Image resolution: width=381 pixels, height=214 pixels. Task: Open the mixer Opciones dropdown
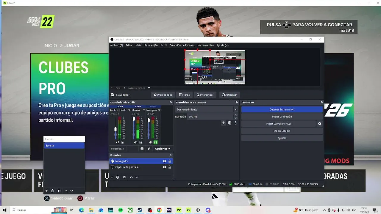pos(163,149)
